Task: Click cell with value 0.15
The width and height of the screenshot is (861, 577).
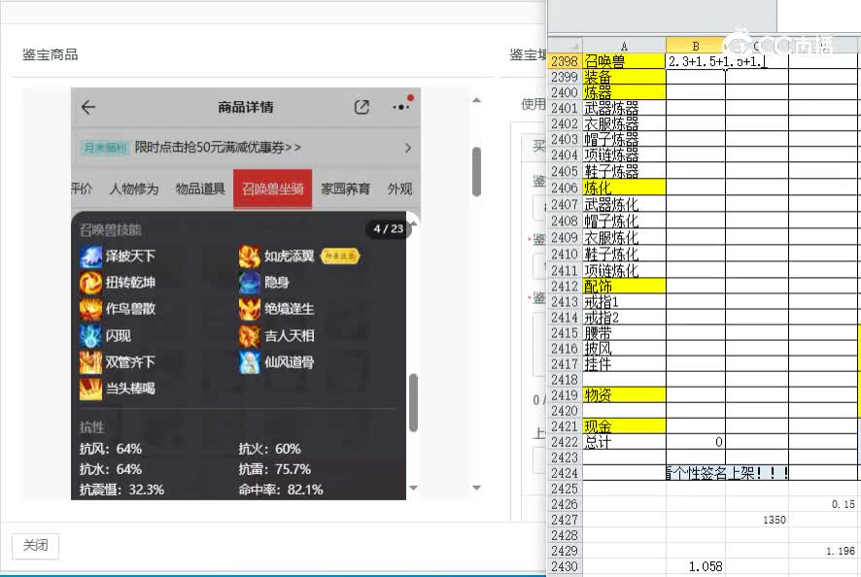Action: pyautogui.click(x=824, y=504)
